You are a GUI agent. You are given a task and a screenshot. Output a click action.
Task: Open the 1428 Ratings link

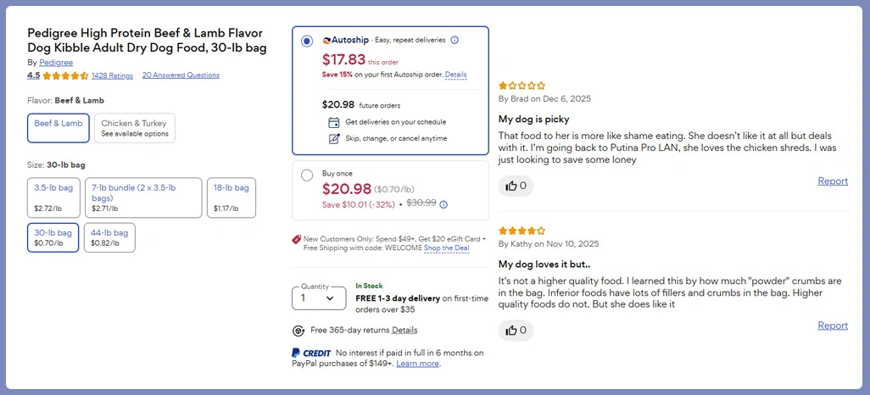[x=112, y=75]
